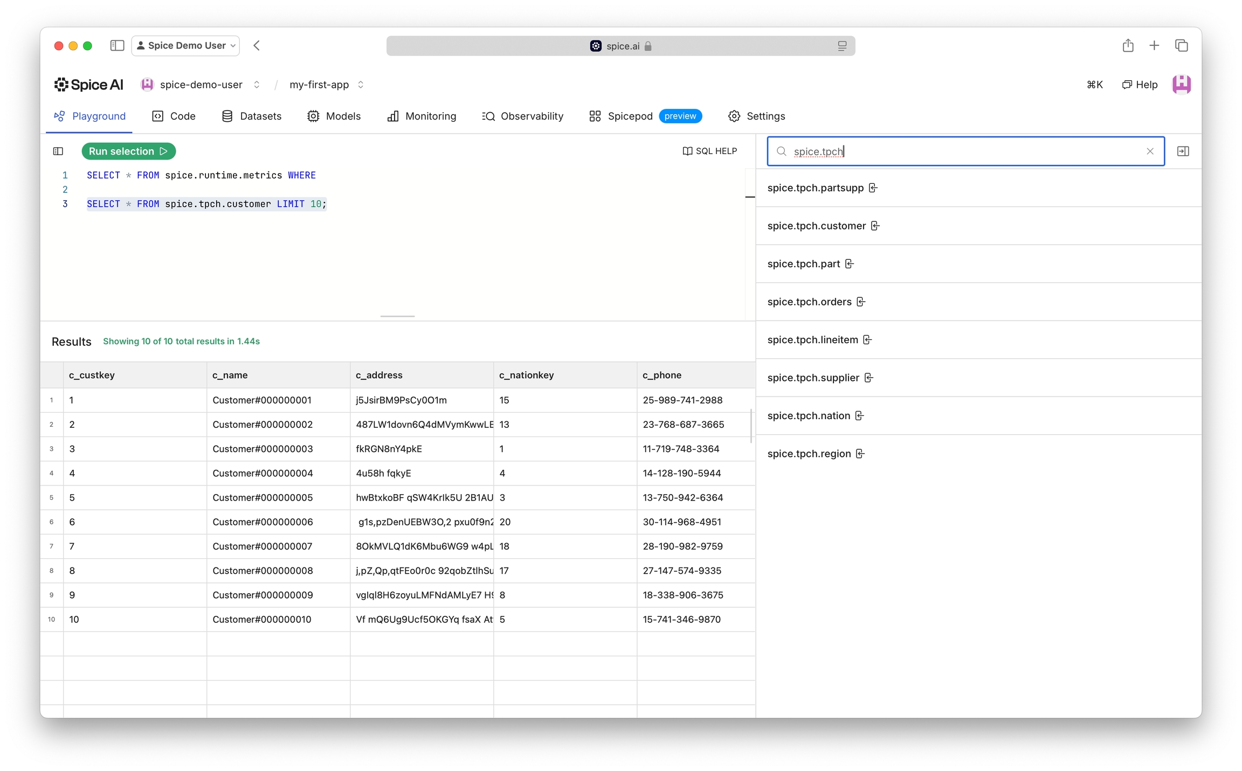The height and width of the screenshot is (771, 1242).
Task: Insert spice.tpch.orders using its icon
Action: pyautogui.click(x=861, y=302)
